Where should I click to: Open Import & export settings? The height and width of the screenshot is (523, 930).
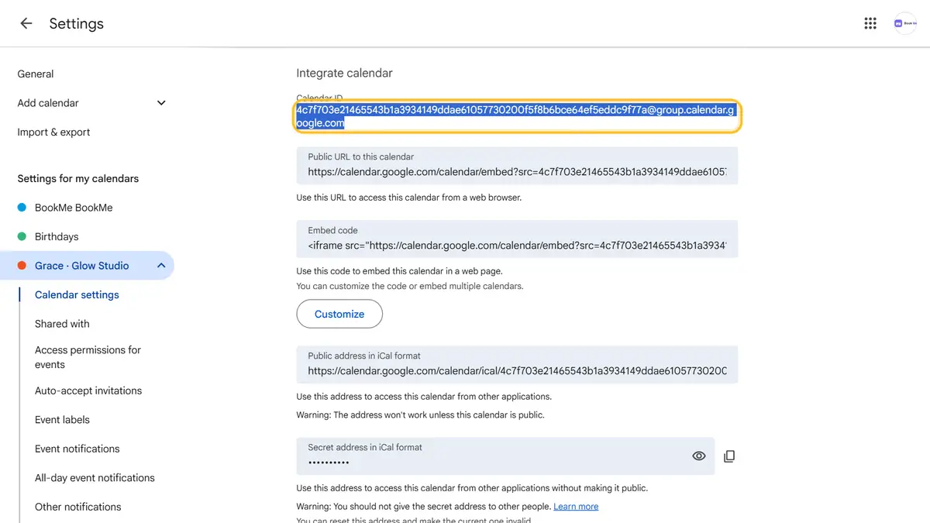(x=53, y=132)
